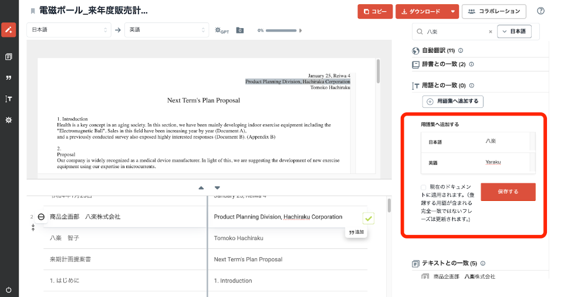Expand the download options dropdown arrow
568x297 pixels.
452,11
